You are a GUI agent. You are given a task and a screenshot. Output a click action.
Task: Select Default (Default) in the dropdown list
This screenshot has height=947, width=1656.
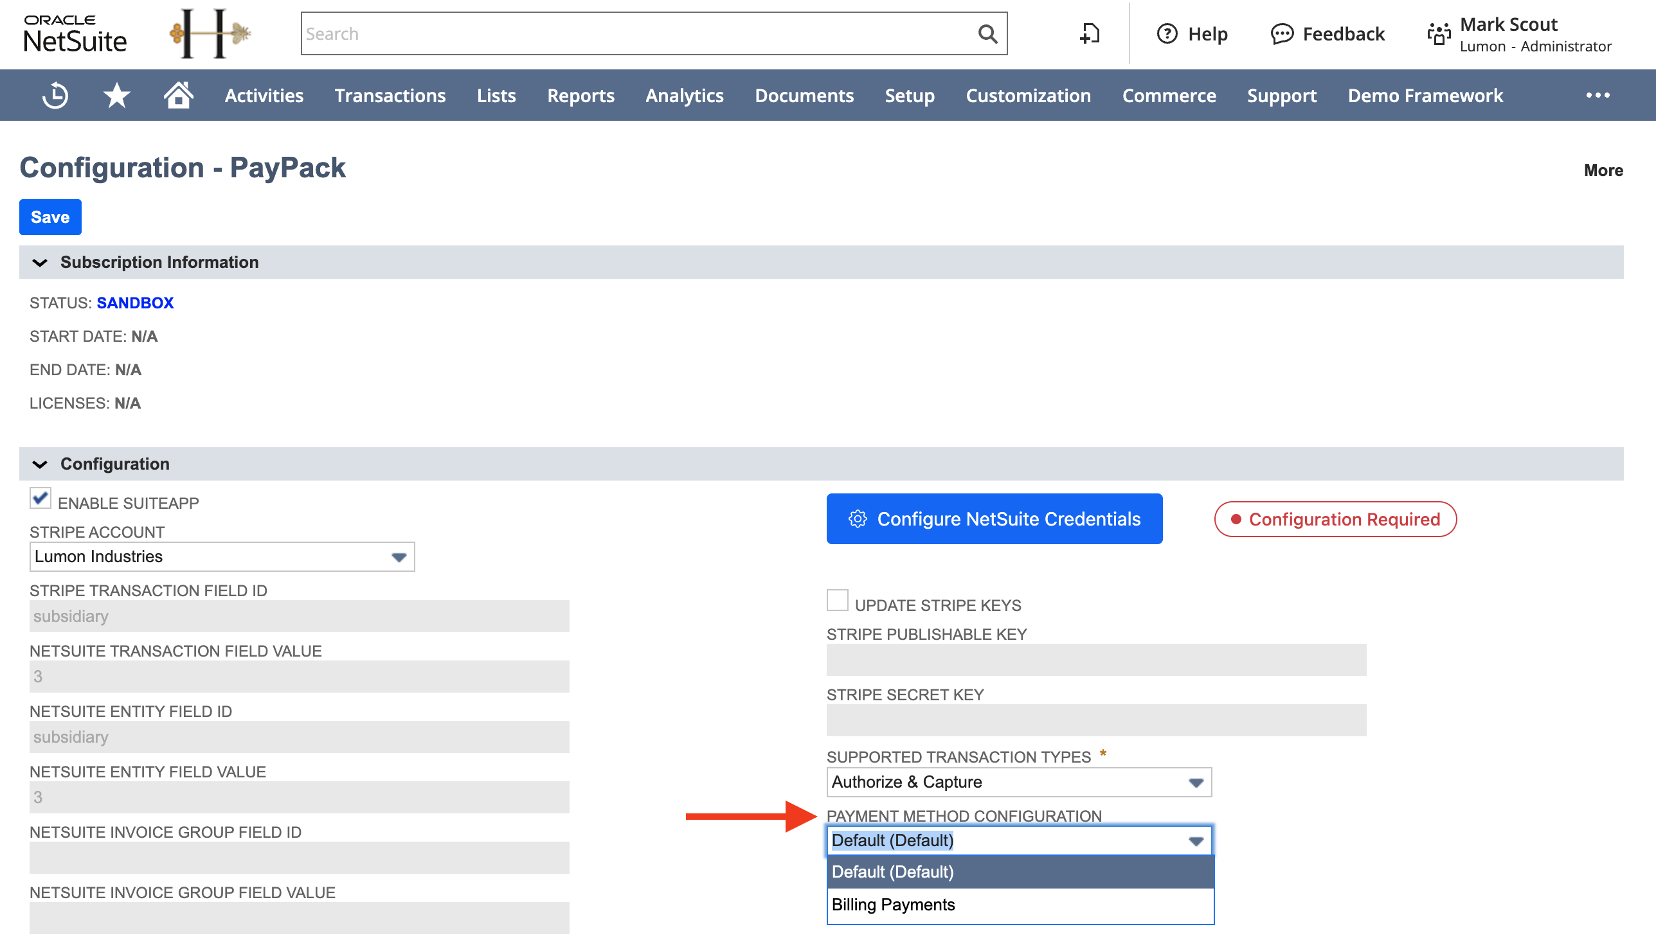pyautogui.click(x=1020, y=872)
